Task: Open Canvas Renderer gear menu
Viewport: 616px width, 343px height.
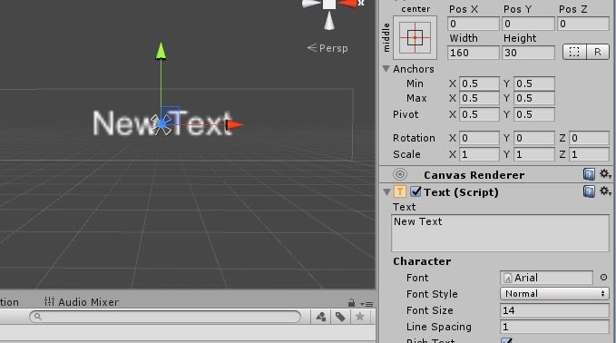Action: pos(604,173)
